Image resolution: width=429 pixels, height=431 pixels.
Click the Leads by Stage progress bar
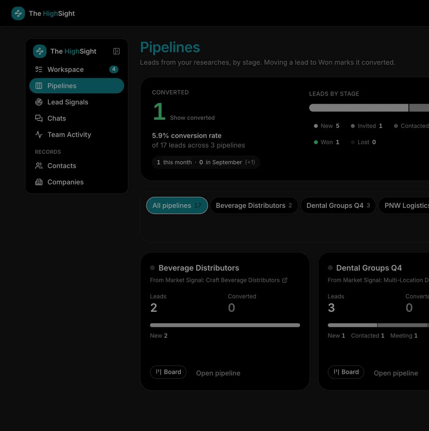[369, 108]
